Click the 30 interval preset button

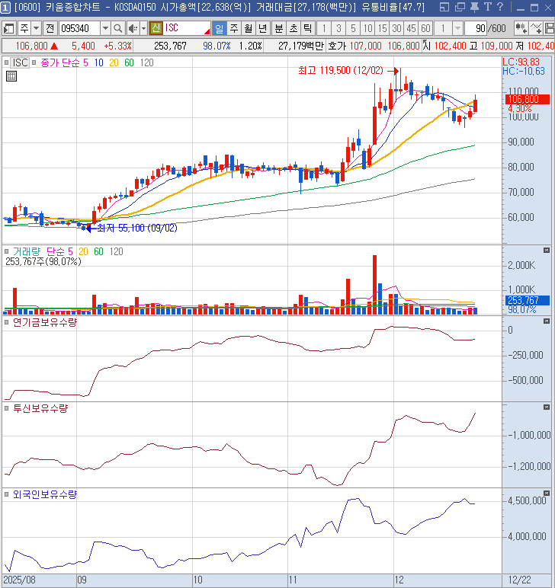click(396, 28)
